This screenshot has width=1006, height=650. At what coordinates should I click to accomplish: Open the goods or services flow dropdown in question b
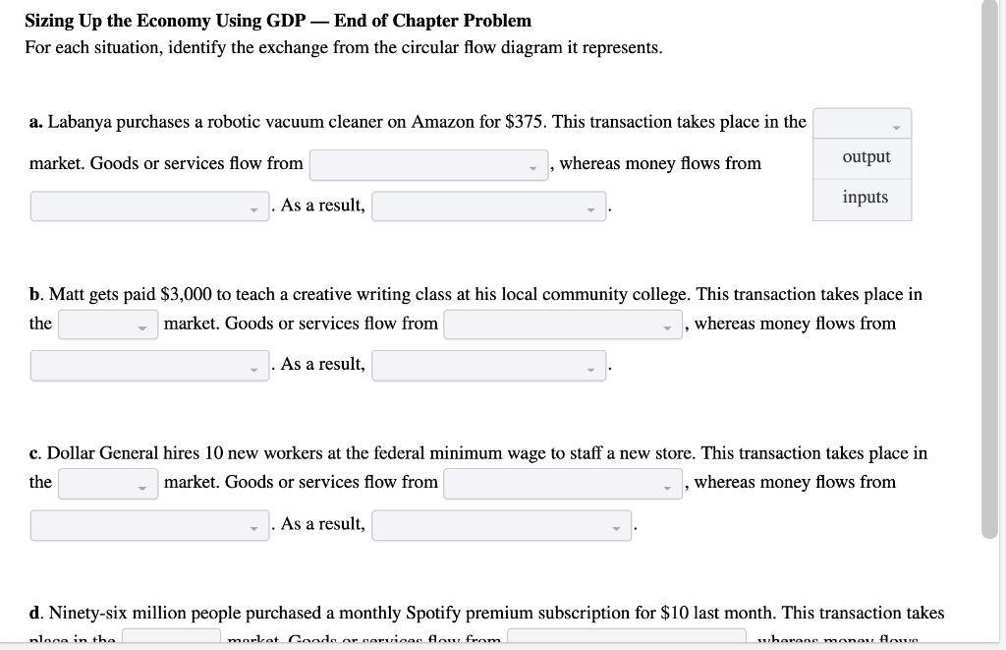pyautogui.click(x=562, y=324)
